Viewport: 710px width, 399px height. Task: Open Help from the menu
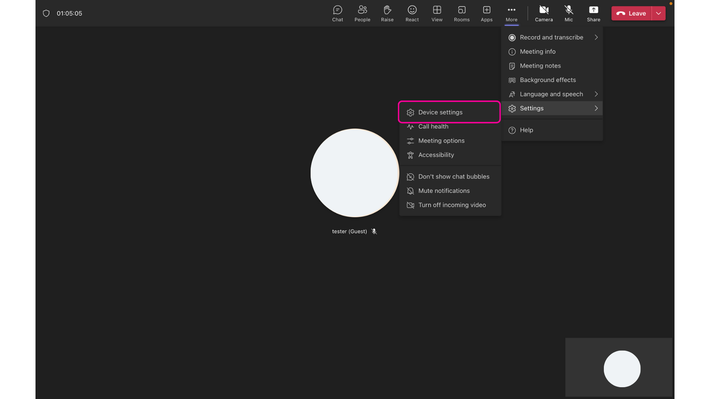pos(525,130)
